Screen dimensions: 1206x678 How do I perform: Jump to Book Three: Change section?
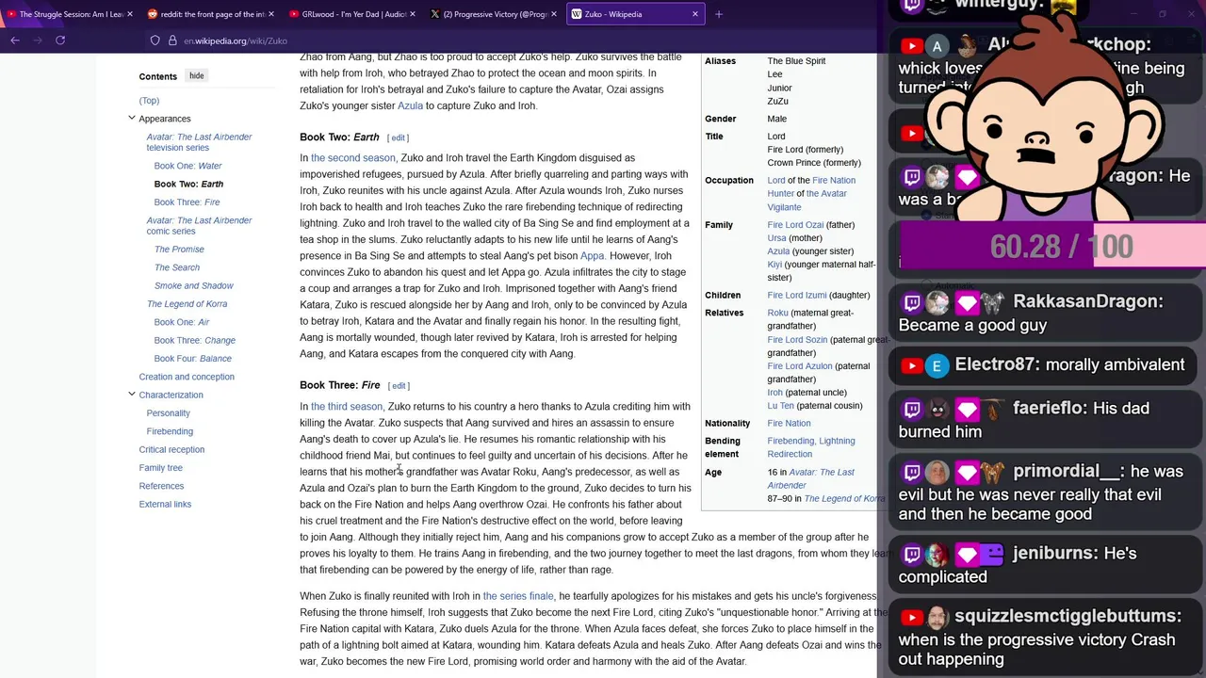(194, 340)
